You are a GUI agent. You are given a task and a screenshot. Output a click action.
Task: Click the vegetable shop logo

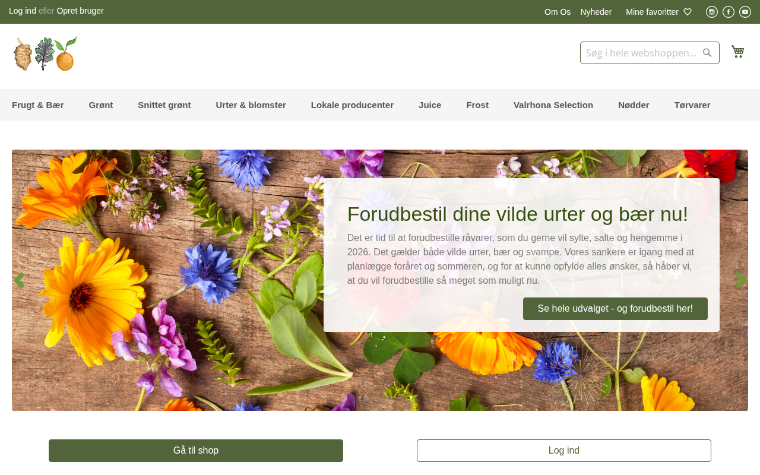coord(45,53)
